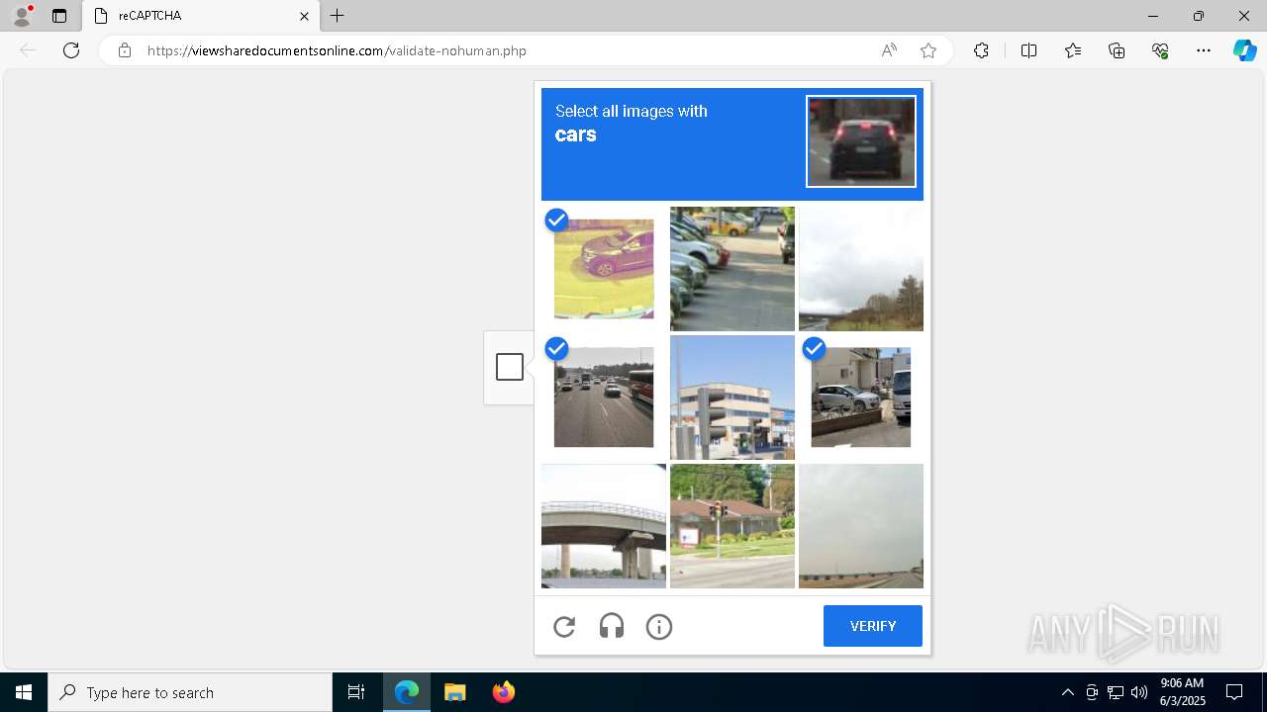The height and width of the screenshot is (712, 1267).
Task: Deselect the silver car by building tile
Action: [861, 398]
